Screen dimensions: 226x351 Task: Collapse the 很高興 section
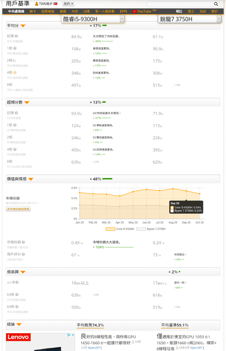click(23, 272)
